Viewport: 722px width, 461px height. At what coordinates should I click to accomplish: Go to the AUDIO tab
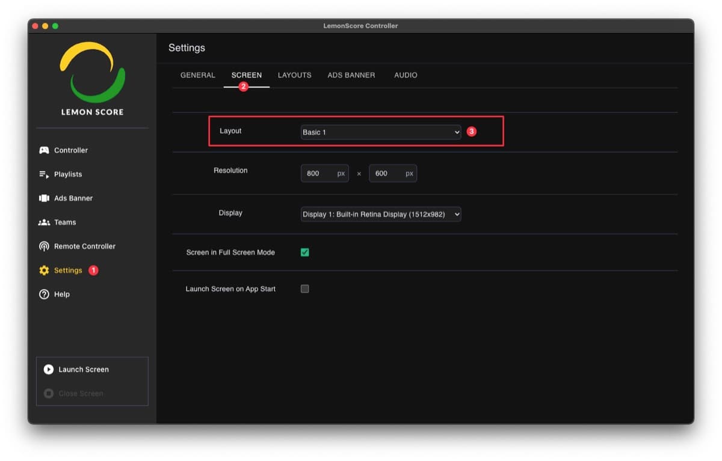pyautogui.click(x=406, y=75)
